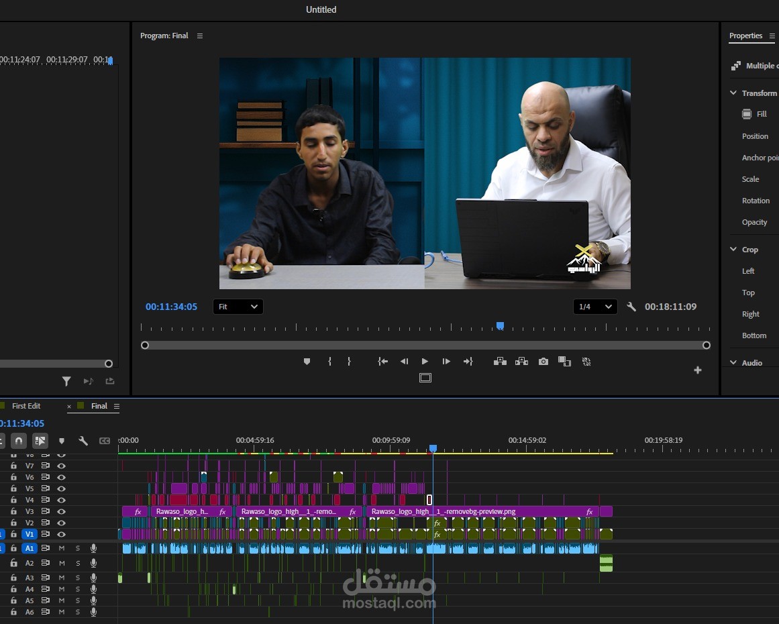Click the Program monitor timecode 00:11:34:05
The height and width of the screenshot is (624, 779).
click(171, 307)
